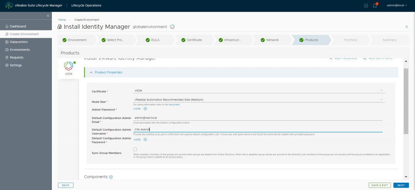Go to Environment wizard step
415x190 pixels.
[77, 40]
